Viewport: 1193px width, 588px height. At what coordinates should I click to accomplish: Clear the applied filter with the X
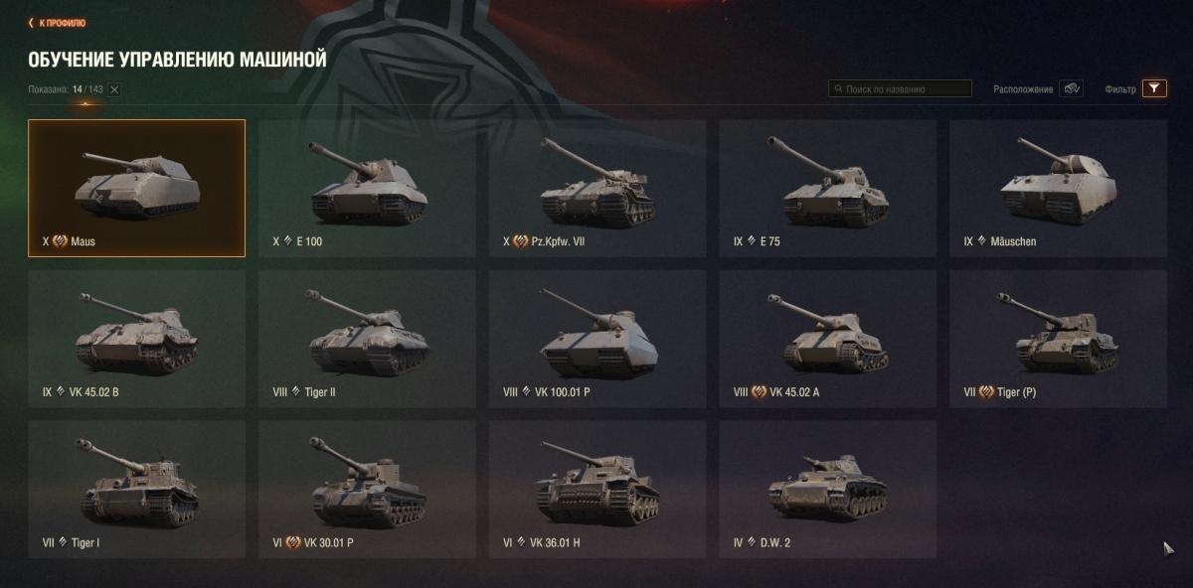click(114, 89)
